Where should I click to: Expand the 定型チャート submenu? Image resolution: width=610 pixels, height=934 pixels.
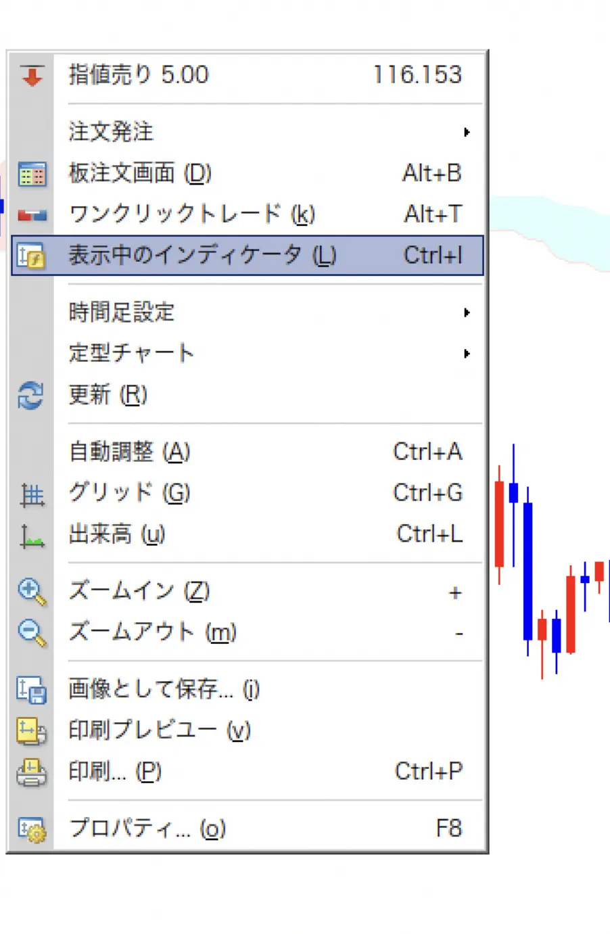tap(131, 353)
